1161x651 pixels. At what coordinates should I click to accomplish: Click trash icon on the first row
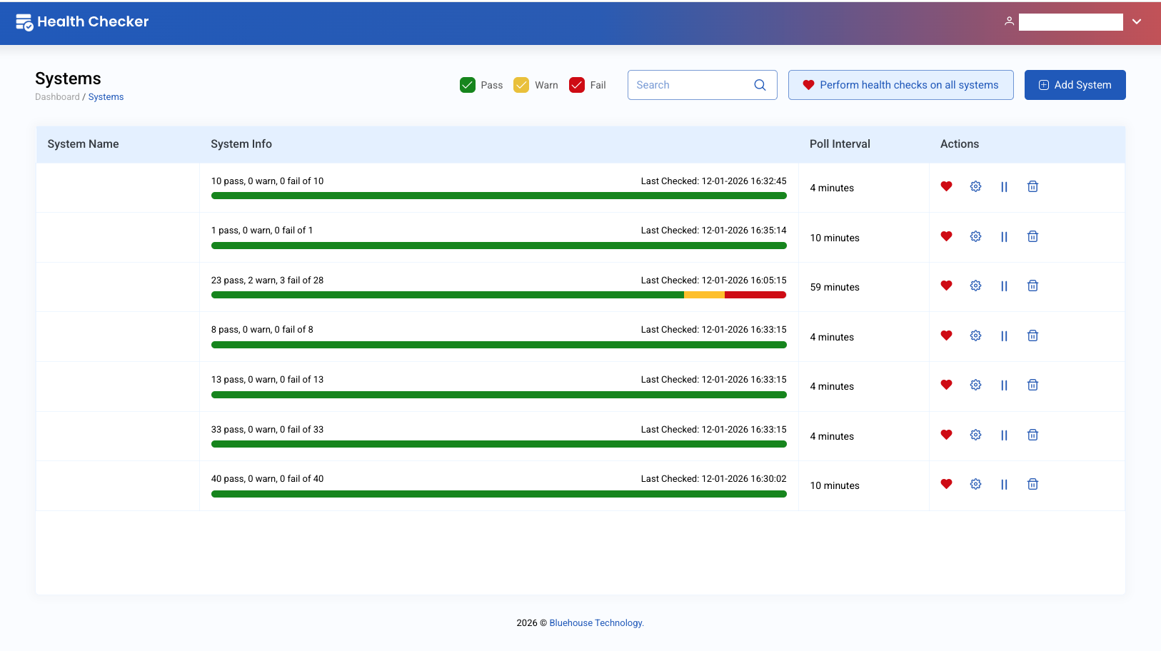pyautogui.click(x=1032, y=186)
